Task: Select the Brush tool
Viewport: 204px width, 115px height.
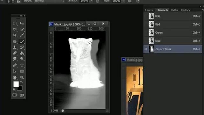Action: click(x=22, y=42)
